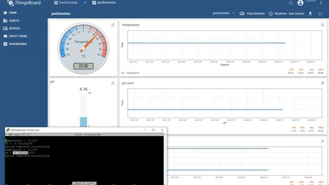This screenshot has height=185, width=329.
Task: Click the poolmonitor breadcrumb
Action: pyautogui.click(x=104, y=3)
